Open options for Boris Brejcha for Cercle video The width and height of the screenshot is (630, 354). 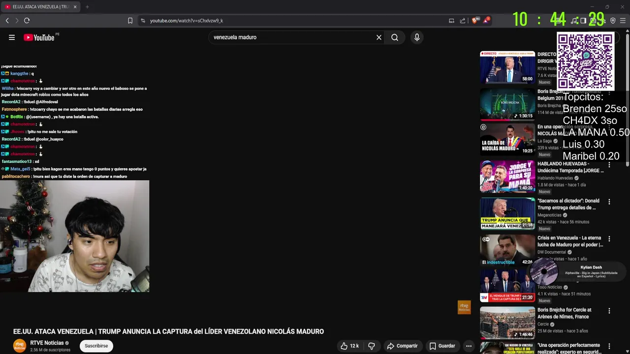[x=609, y=311]
